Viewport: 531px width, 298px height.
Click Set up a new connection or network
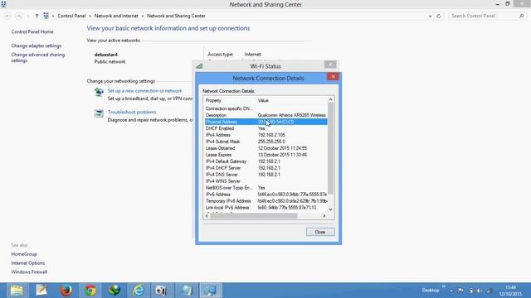coord(144,91)
